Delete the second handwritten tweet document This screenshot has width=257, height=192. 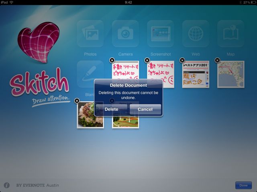(x=147, y=60)
